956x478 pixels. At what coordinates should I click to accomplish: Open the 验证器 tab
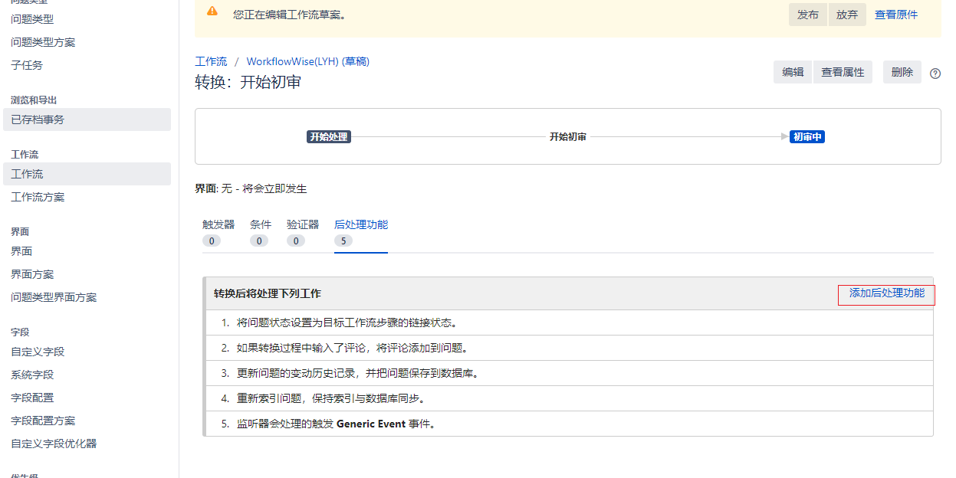(303, 224)
